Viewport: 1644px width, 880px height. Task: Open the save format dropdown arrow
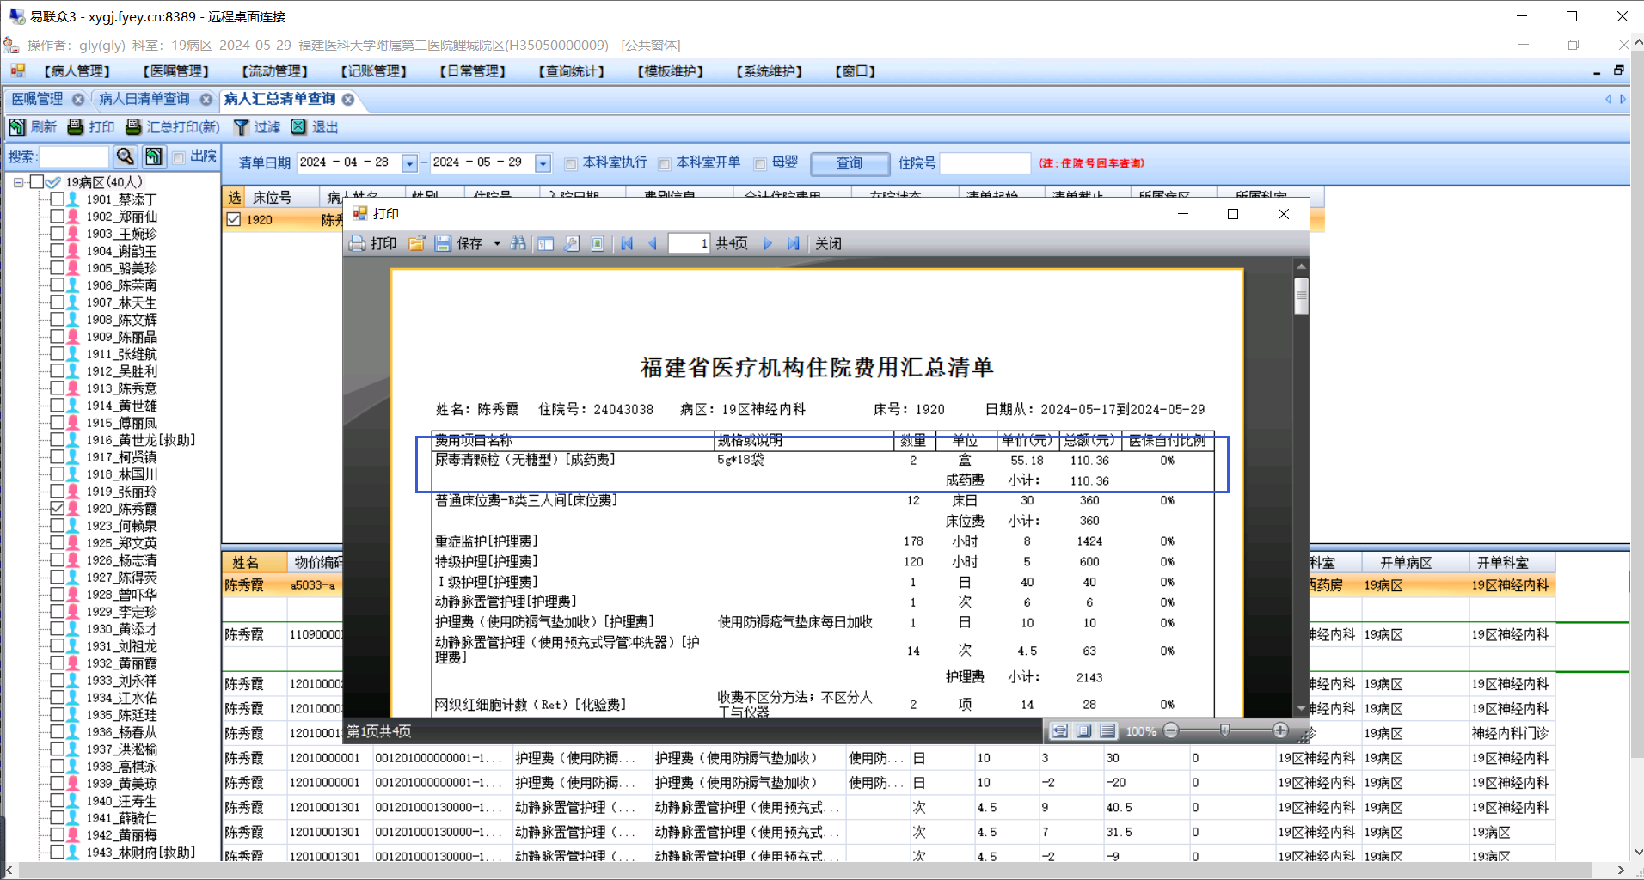(497, 244)
